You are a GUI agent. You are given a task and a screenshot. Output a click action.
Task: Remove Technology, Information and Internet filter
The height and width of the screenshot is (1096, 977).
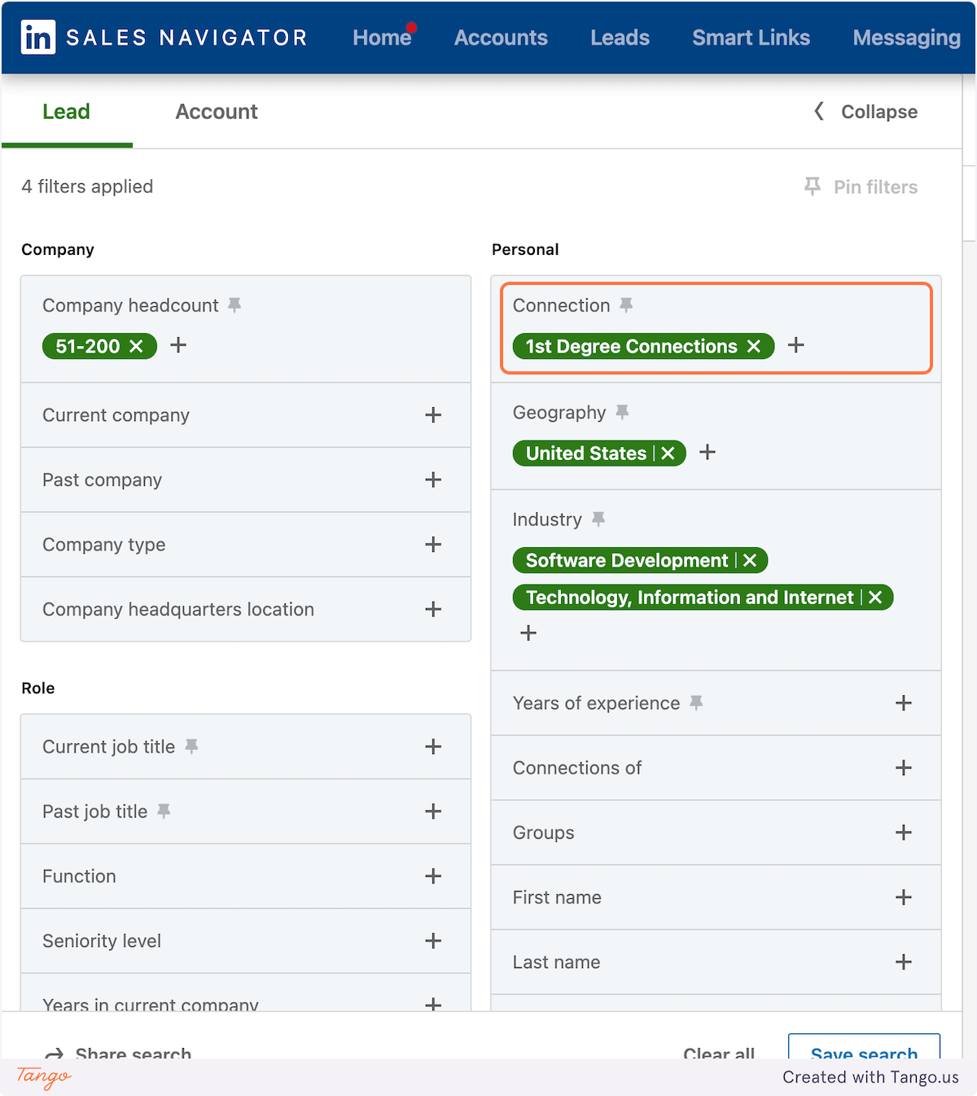click(x=875, y=597)
